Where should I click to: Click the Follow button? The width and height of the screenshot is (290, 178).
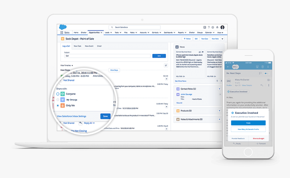pyautogui.click(x=187, y=39)
